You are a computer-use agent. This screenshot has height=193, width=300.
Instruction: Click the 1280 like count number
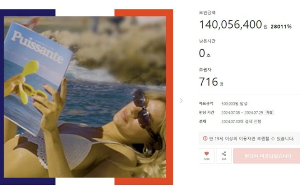click(206, 159)
